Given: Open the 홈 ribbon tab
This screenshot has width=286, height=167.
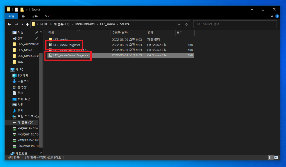Looking at the screenshot, I should 23,16.
